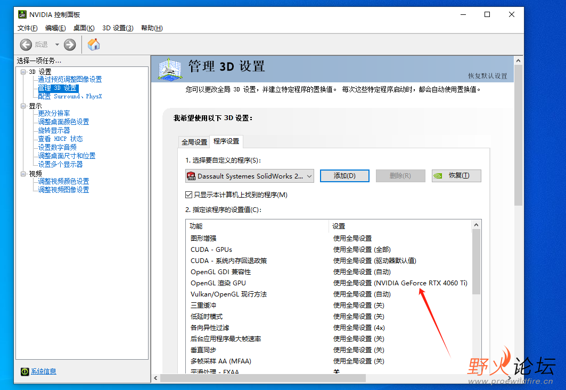Open 更改分辨率 task
Image resolution: width=566 pixels, height=390 pixels.
click(x=54, y=113)
